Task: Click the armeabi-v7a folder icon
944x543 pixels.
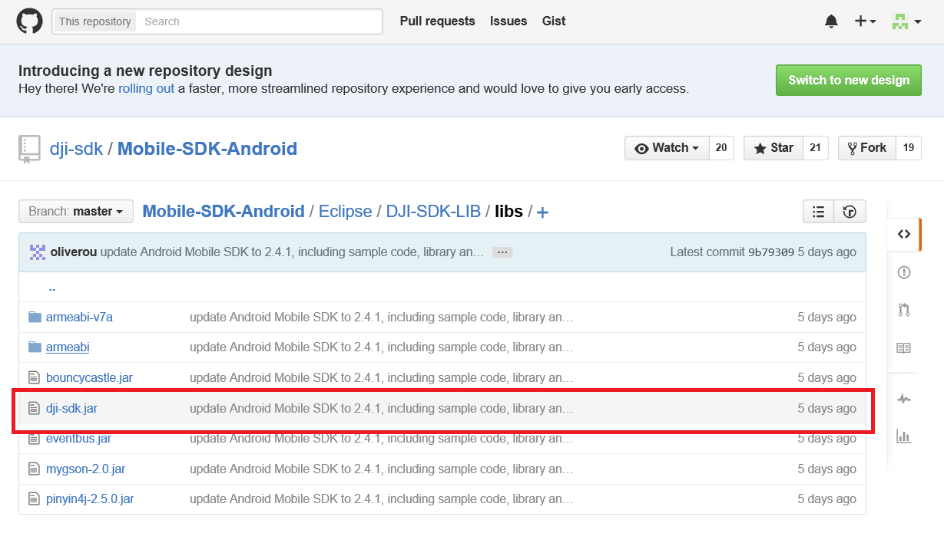Action: pyautogui.click(x=35, y=317)
